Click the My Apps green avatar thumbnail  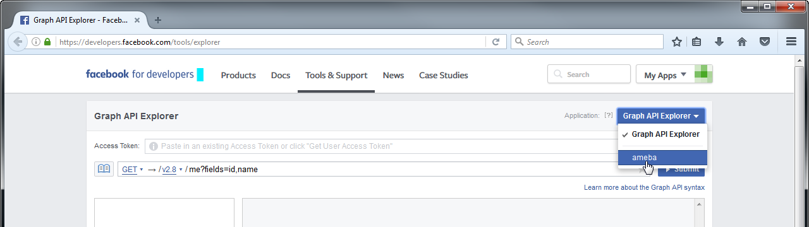click(703, 74)
